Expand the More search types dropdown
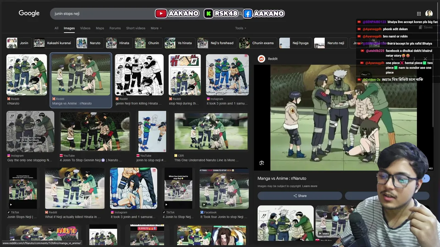This screenshot has height=247, width=440. (156, 28)
